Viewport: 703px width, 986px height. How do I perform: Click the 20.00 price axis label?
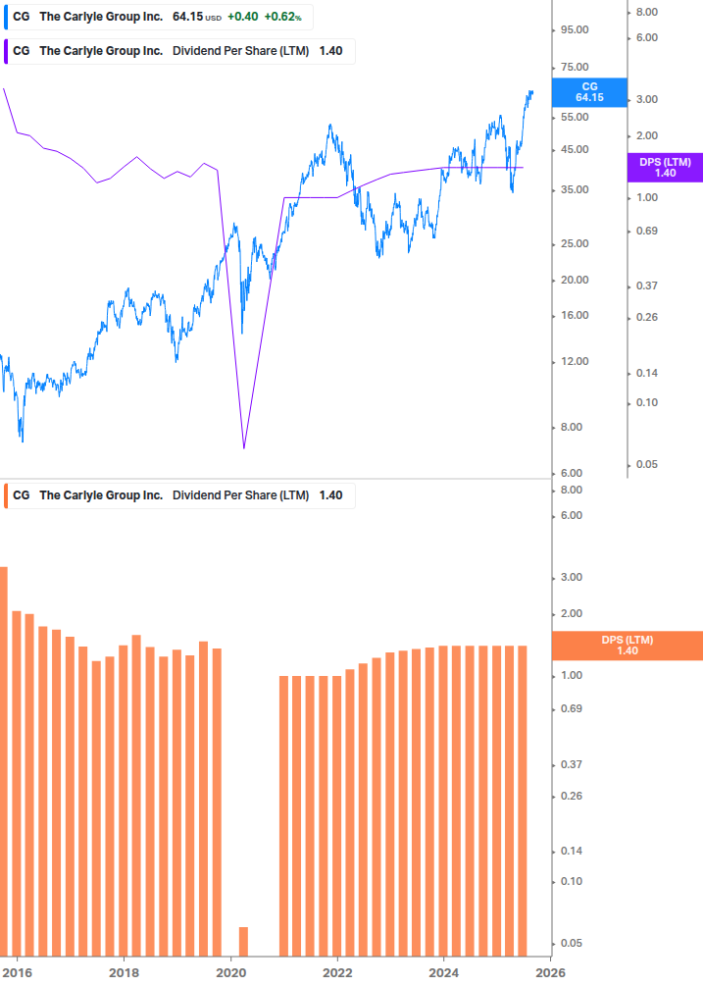point(575,281)
